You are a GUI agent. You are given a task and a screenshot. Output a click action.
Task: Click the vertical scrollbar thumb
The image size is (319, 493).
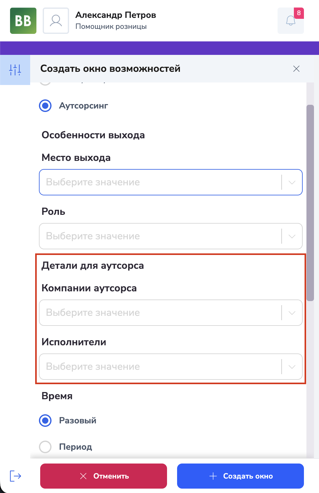(310, 203)
